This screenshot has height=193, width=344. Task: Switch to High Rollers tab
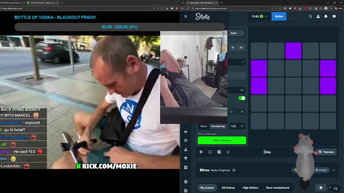click(x=250, y=188)
